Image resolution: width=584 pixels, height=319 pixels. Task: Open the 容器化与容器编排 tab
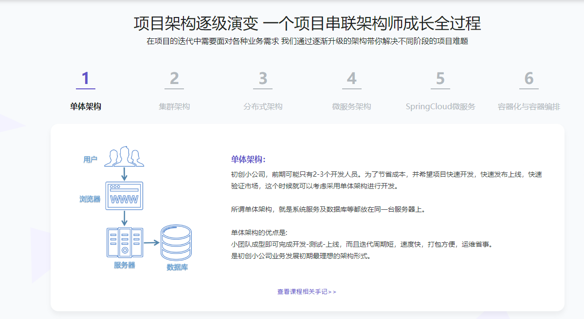coord(529,106)
